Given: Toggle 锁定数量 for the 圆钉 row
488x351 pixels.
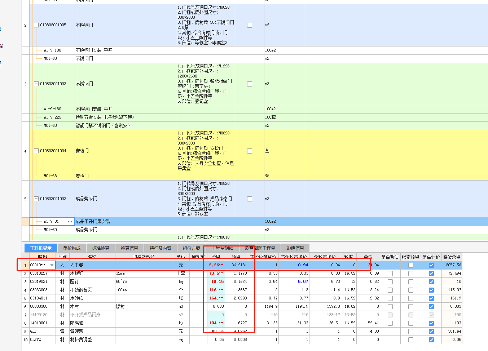Looking at the screenshot, I should point(411,282).
